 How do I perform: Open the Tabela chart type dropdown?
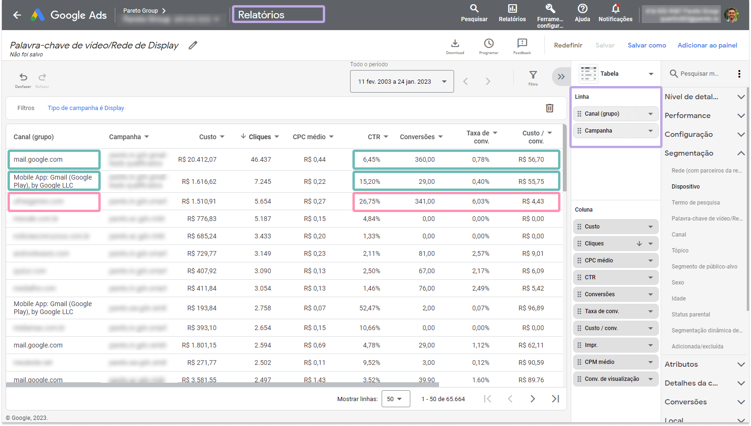point(617,74)
